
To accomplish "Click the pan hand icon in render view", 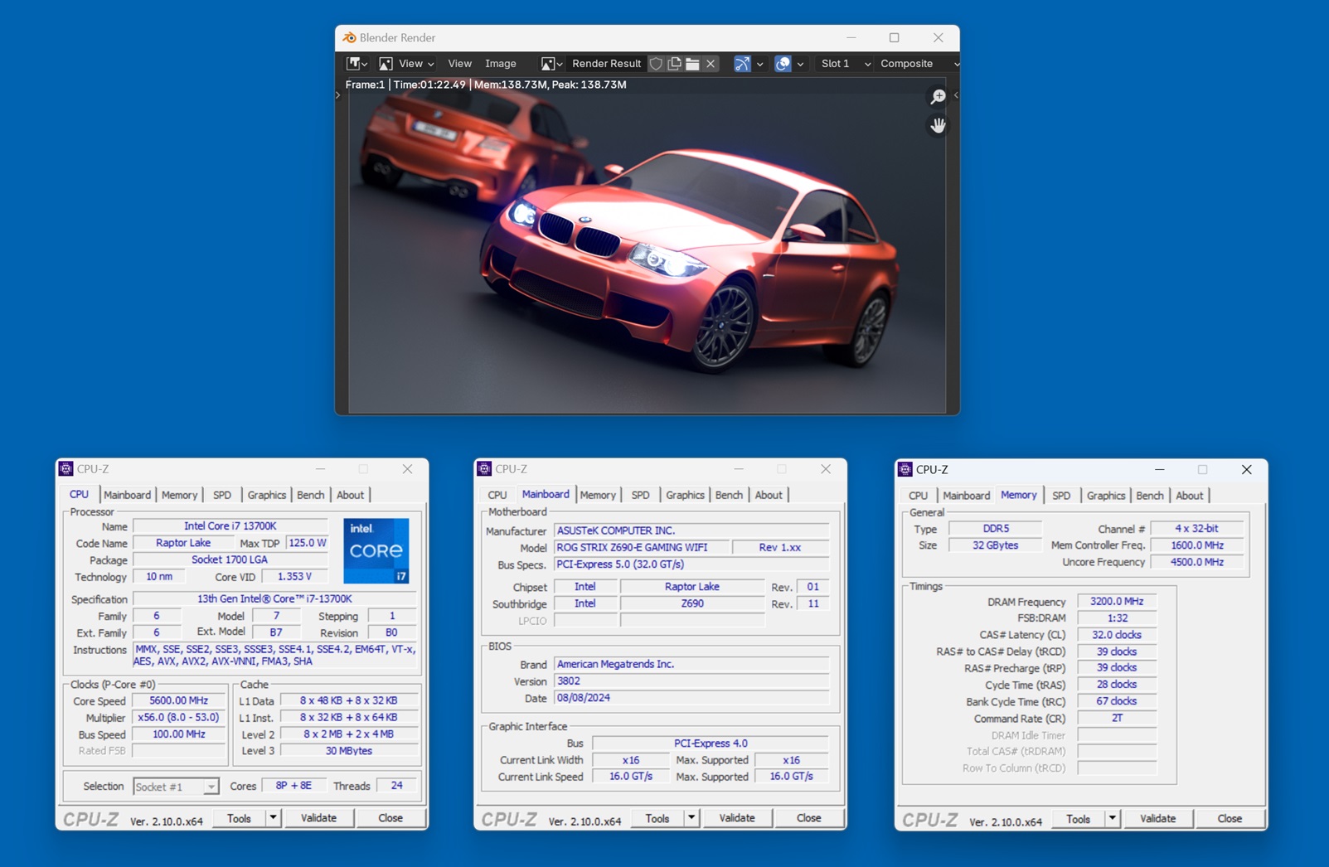I will pos(938,125).
